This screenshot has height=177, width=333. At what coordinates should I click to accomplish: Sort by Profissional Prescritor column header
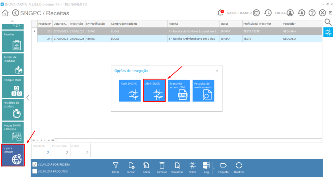tap(262, 24)
